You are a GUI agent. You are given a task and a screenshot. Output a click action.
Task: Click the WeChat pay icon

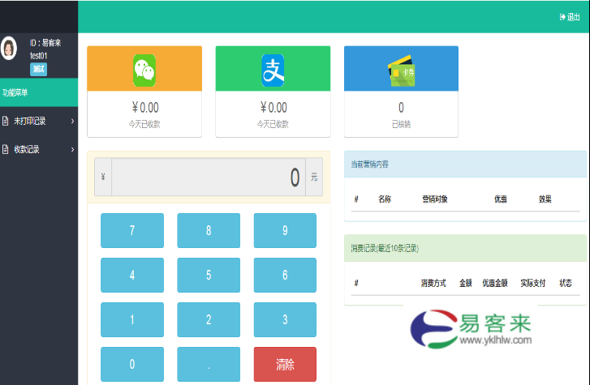(144, 71)
